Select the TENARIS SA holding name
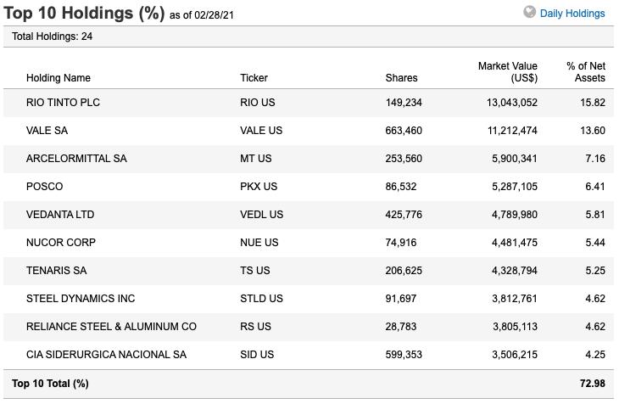This screenshot has height=404, width=619. [57, 271]
